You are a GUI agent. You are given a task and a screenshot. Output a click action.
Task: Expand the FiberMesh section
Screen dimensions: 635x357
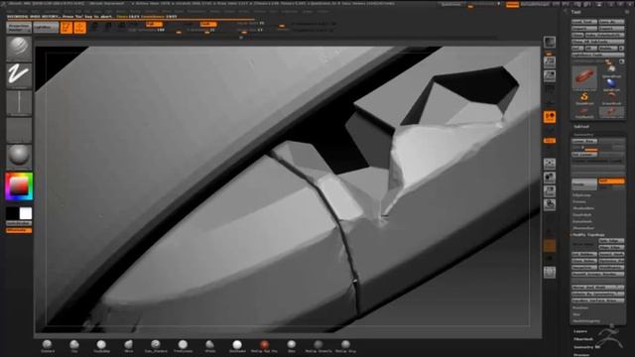pyautogui.click(x=583, y=339)
